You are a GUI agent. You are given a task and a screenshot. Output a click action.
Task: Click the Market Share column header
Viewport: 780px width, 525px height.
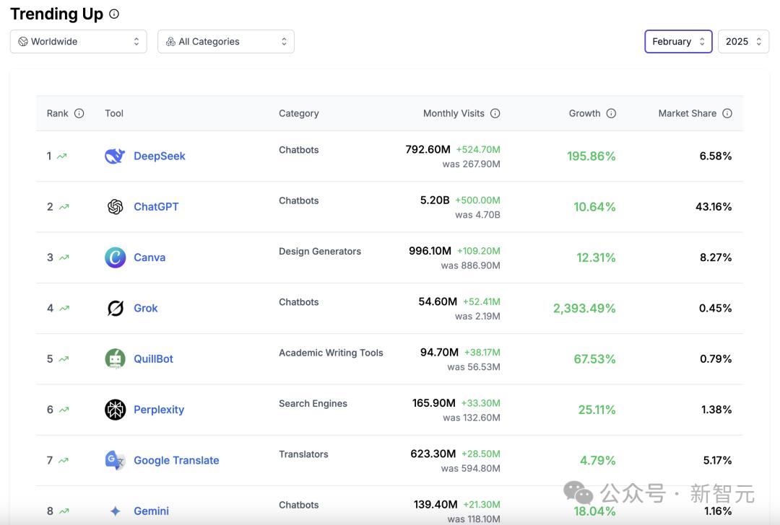point(687,113)
